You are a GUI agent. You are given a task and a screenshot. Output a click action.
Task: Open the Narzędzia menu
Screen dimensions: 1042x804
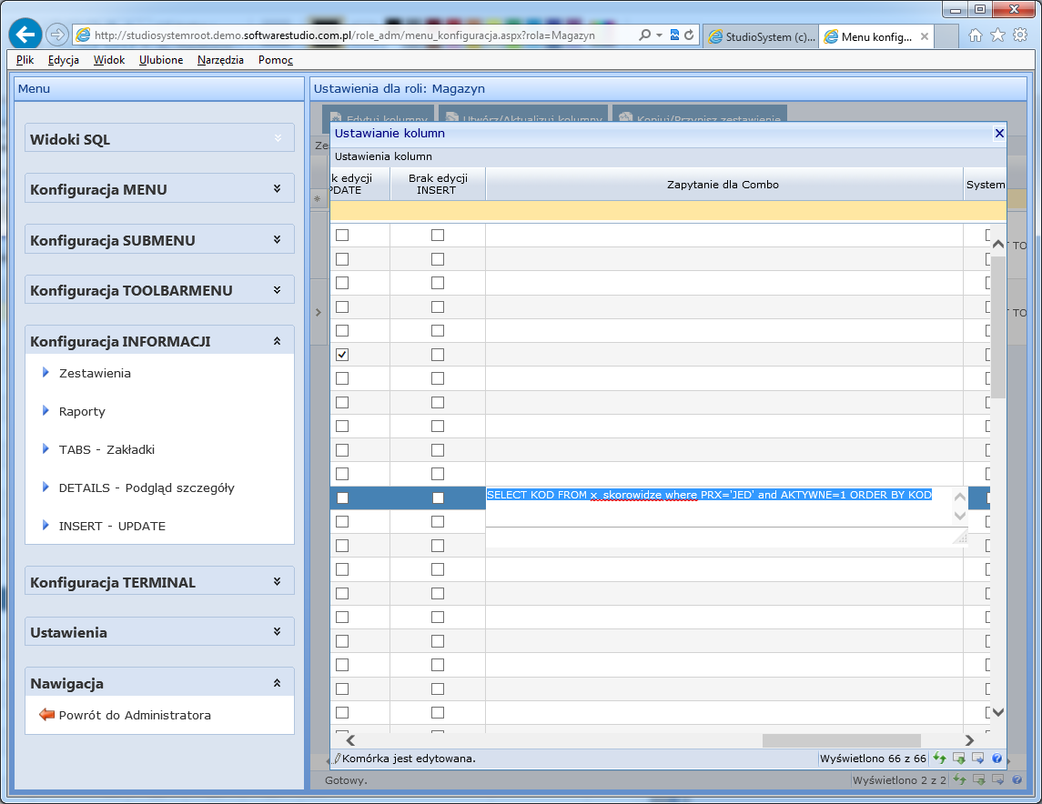point(220,60)
